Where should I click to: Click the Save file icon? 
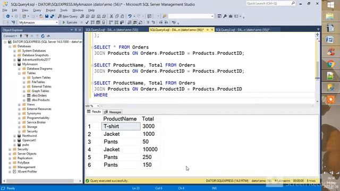(47, 16)
